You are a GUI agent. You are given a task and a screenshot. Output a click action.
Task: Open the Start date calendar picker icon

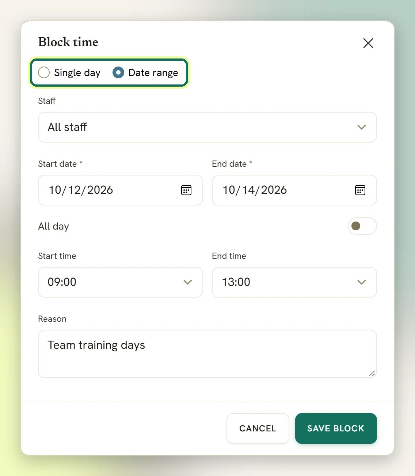186,190
